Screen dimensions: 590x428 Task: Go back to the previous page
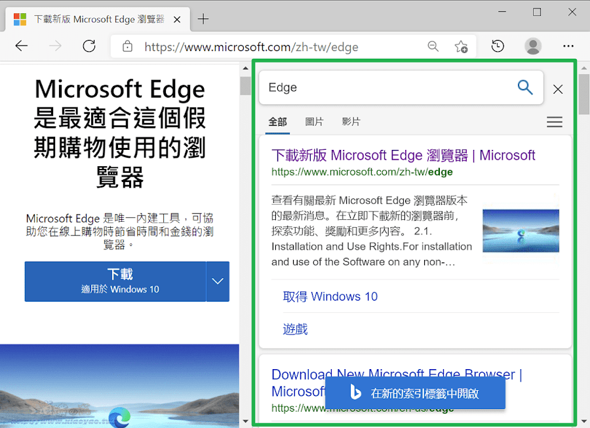tap(22, 46)
